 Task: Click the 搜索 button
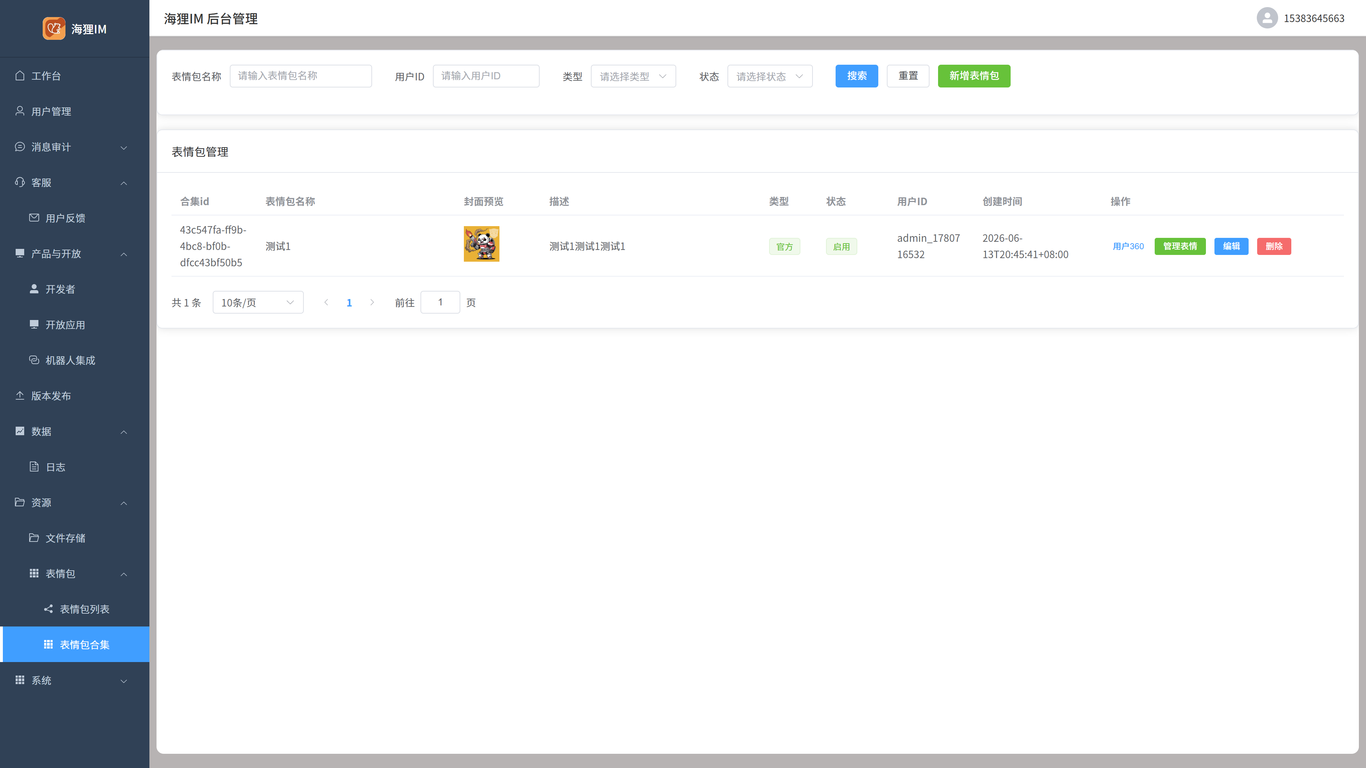tap(856, 76)
